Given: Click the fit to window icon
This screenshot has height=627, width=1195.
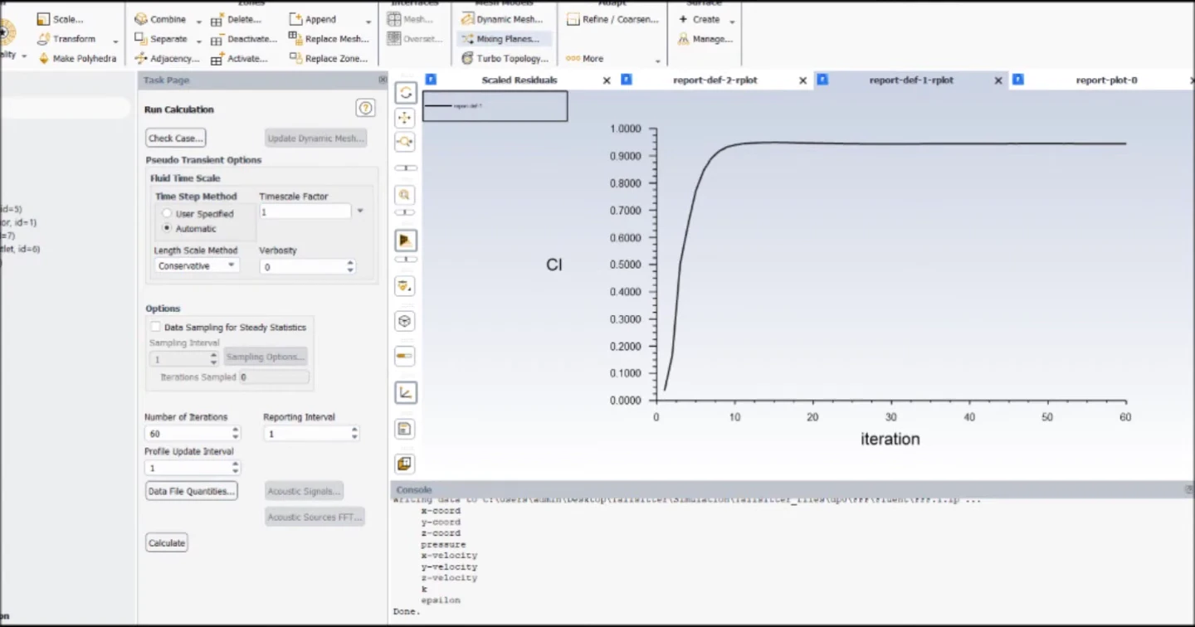Looking at the screenshot, I should [x=406, y=286].
